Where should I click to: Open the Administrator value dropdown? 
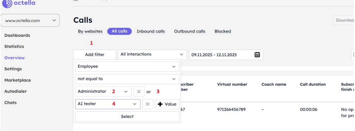click(x=103, y=92)
